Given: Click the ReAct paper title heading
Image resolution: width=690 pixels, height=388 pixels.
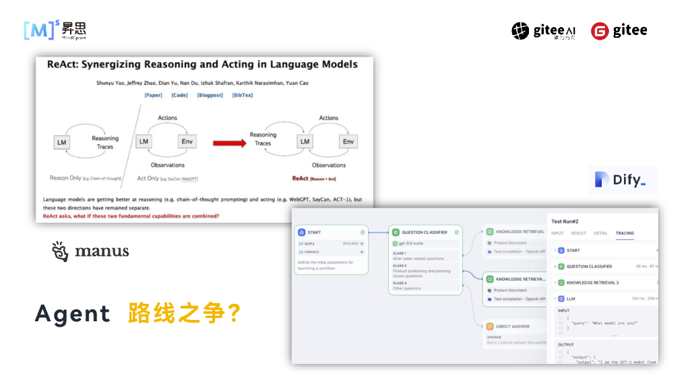Looking at the screenshot, I should tap(202, 64).
